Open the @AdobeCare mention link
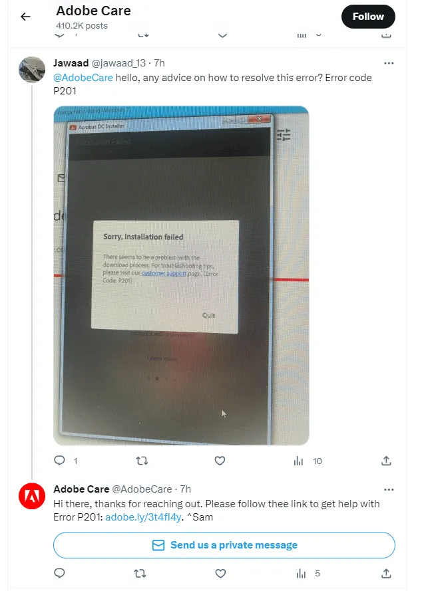Image resolution: width=422 pixels, height=591 pixels. [x=83, y=78]
